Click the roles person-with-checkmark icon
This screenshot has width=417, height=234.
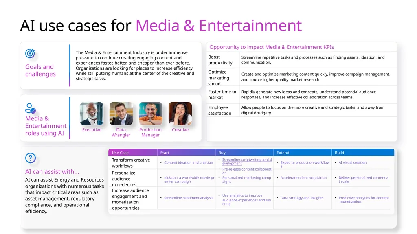30,109
